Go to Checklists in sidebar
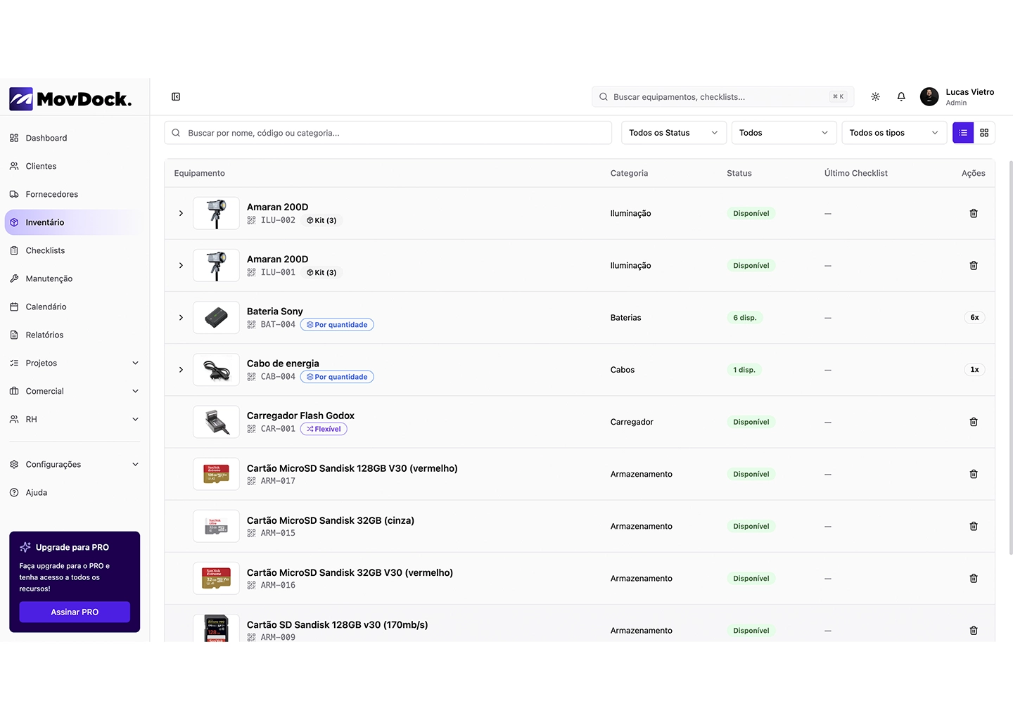Image resolution: width=1013 pixels, height=720 pixels. (45, 251)
